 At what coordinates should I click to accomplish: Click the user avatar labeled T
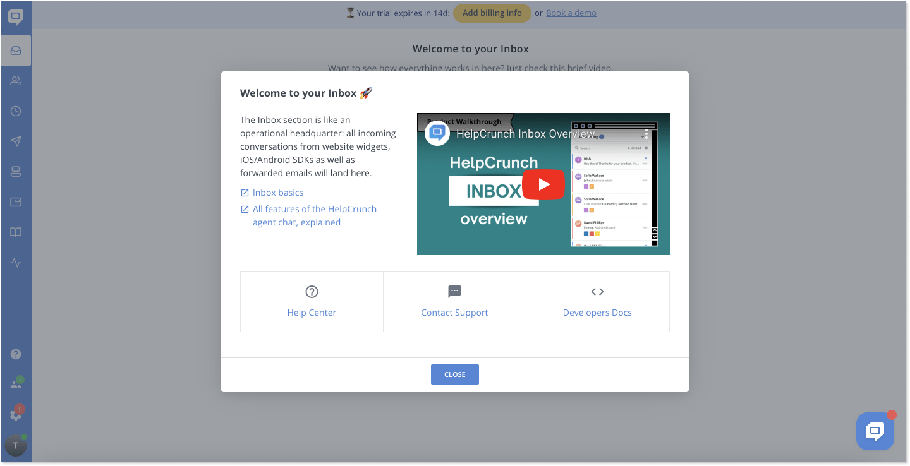16,445
